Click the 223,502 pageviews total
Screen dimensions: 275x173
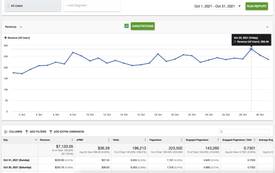pos(176,148)
